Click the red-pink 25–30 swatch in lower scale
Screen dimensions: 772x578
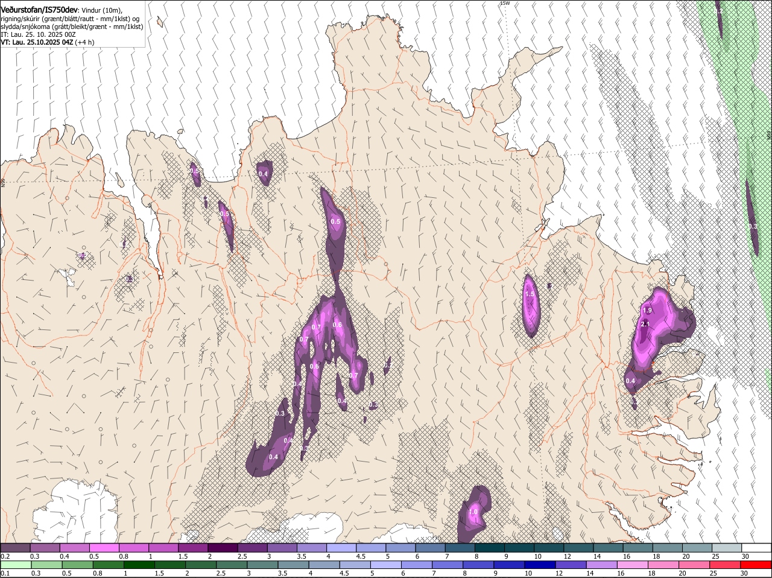[x=724, y=565]
